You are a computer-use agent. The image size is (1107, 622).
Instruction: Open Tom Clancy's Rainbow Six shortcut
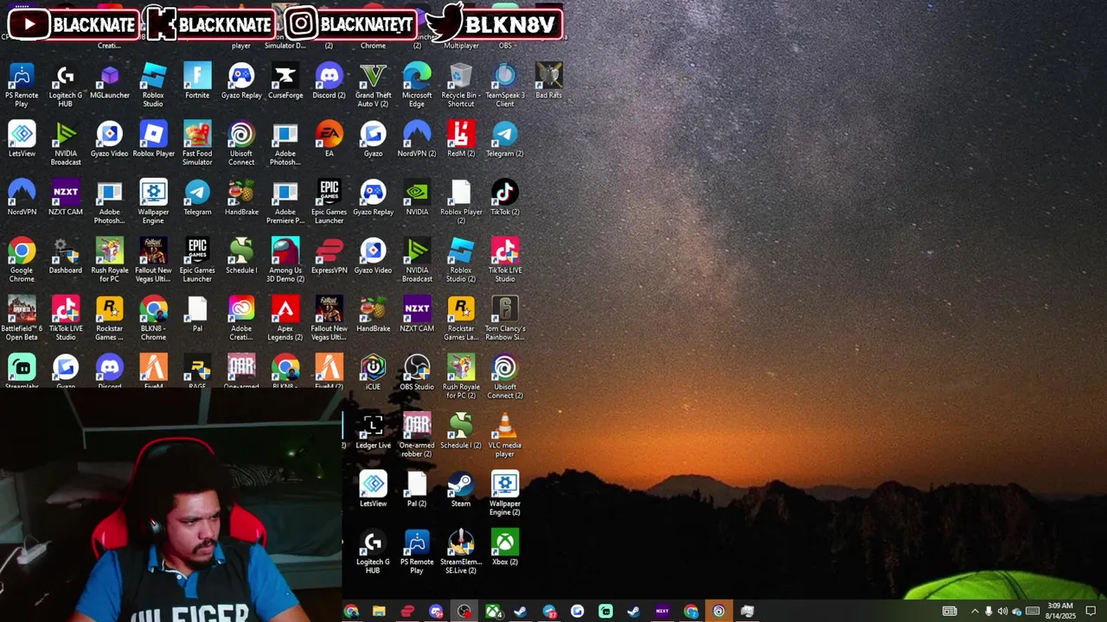[505, 320]
